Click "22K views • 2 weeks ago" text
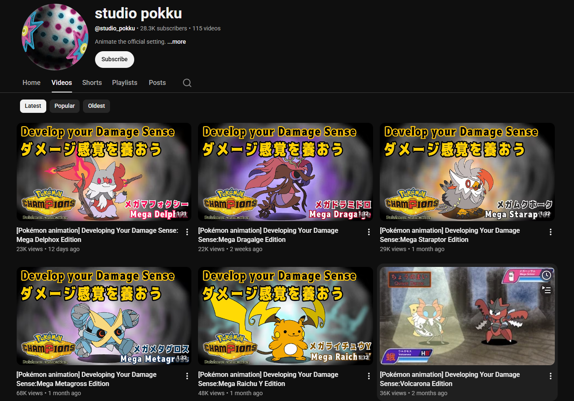 click(230, 249)
